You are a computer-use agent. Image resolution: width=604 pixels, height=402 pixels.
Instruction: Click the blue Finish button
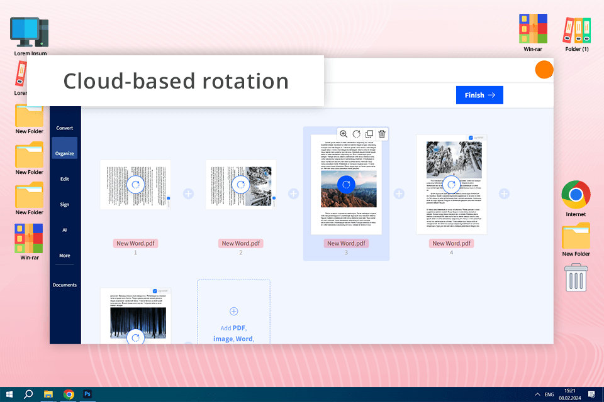pos(479,95)
